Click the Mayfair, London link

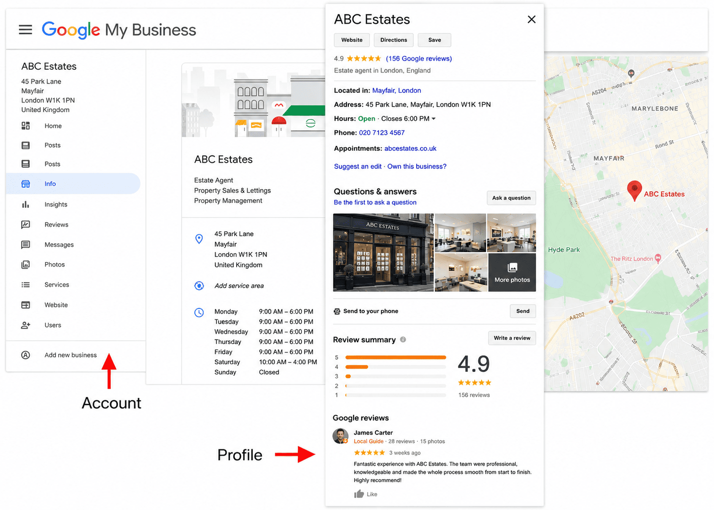click(396, 90)
